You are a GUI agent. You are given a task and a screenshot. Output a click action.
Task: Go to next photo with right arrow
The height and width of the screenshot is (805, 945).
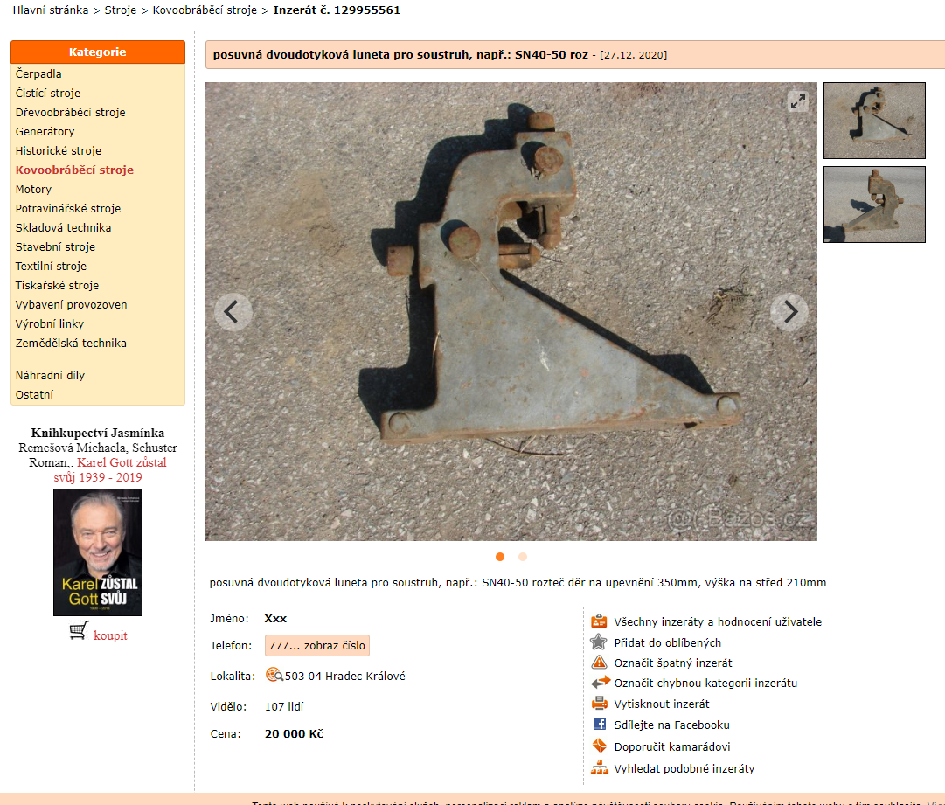pyautogui.click(x=789, y=311)
